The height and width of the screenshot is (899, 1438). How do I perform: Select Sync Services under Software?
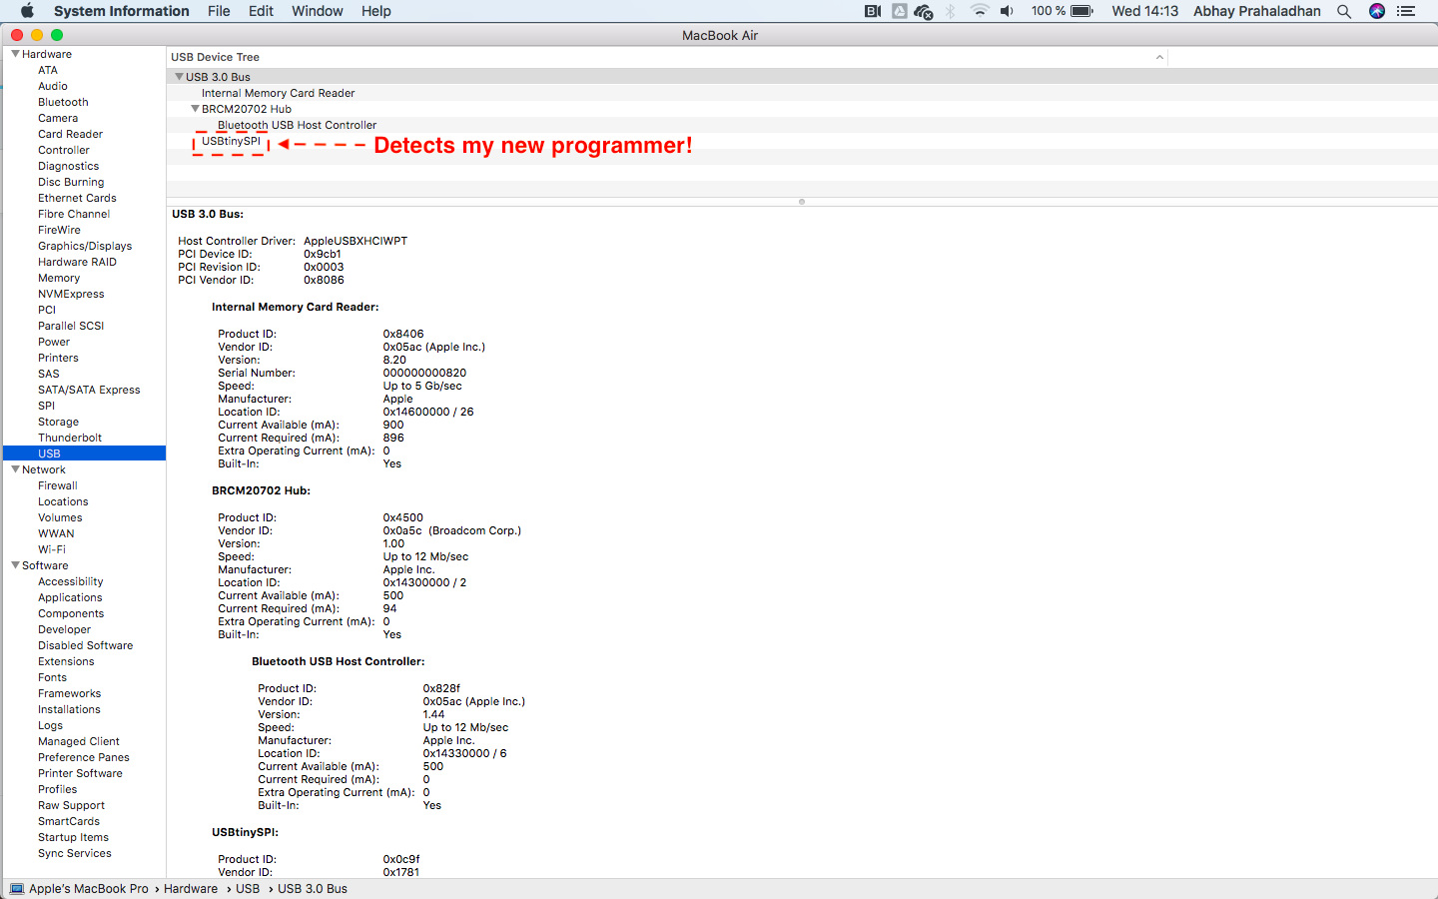click(x=75, y=853)
